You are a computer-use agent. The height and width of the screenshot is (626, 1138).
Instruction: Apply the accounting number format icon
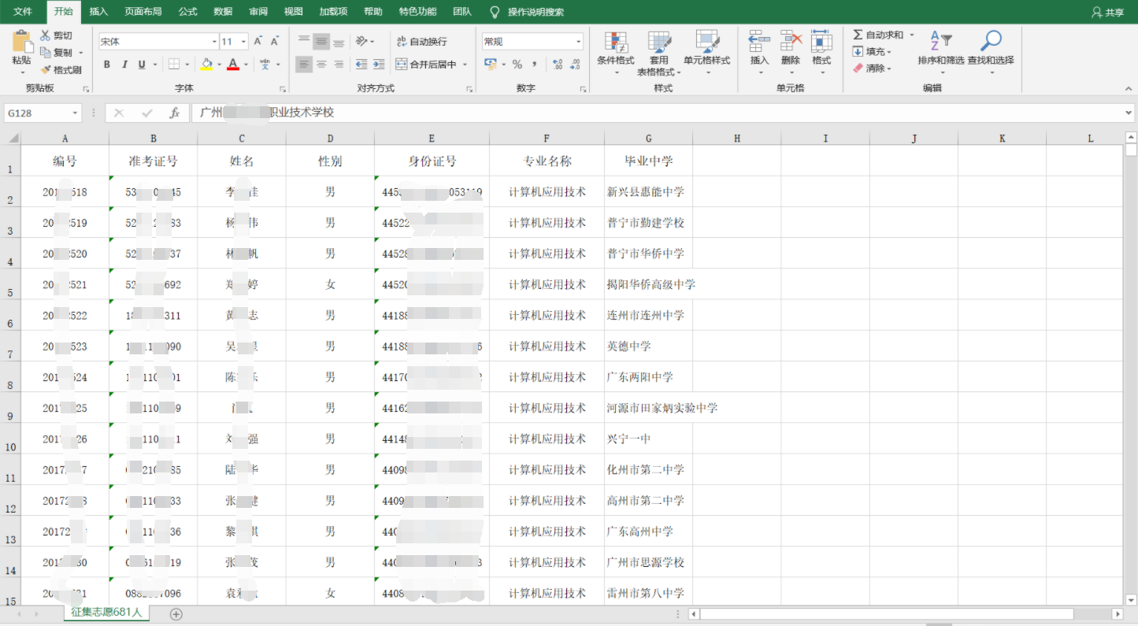point(490,65)
